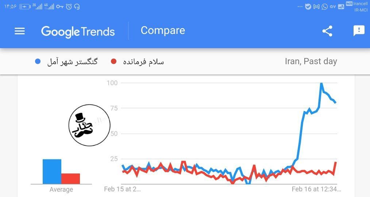
Task: Tap the Gmail notification icon
Action: click(x=316, y=7)
